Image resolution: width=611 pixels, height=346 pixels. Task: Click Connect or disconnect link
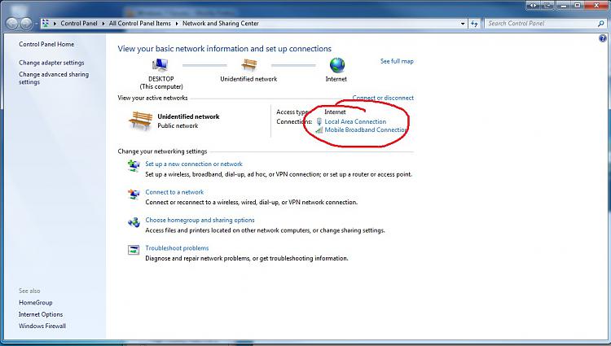383,98
